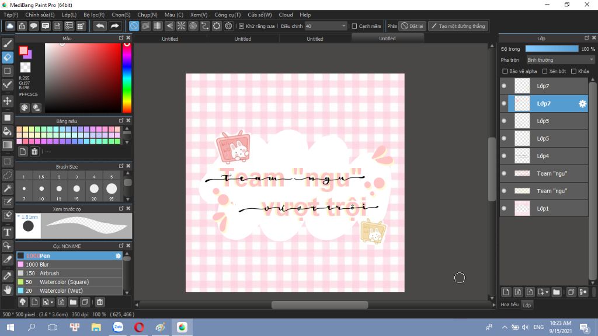The width and height of the screenshot is (598, 336).
Task: Open snap settings gear icon in toolbar
Action: click(228, 26)
